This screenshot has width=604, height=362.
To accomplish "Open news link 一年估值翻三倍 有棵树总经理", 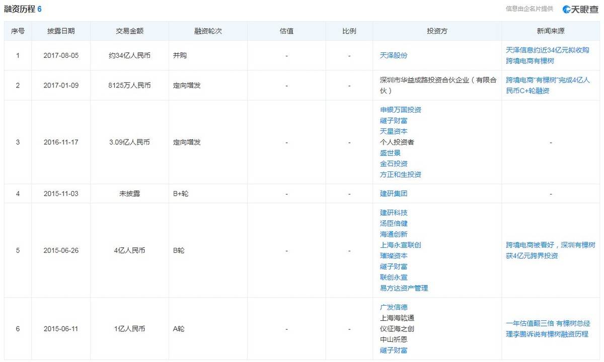I will click(x=548, y=329).
